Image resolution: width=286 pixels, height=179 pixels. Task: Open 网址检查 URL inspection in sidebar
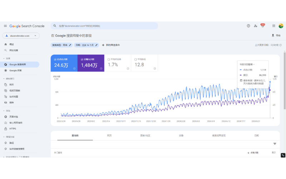click(x=14, y=50)
